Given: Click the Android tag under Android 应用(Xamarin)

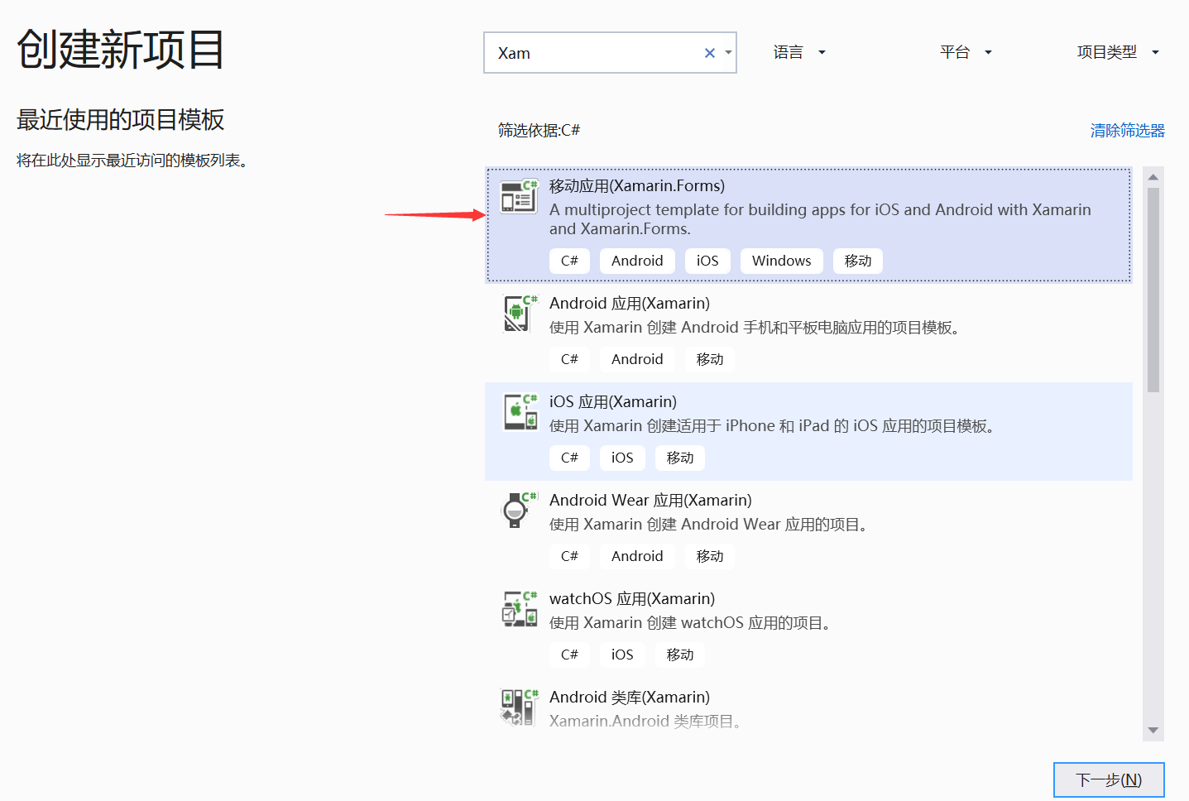Looking at the screenshot, I should pos(637,359).
